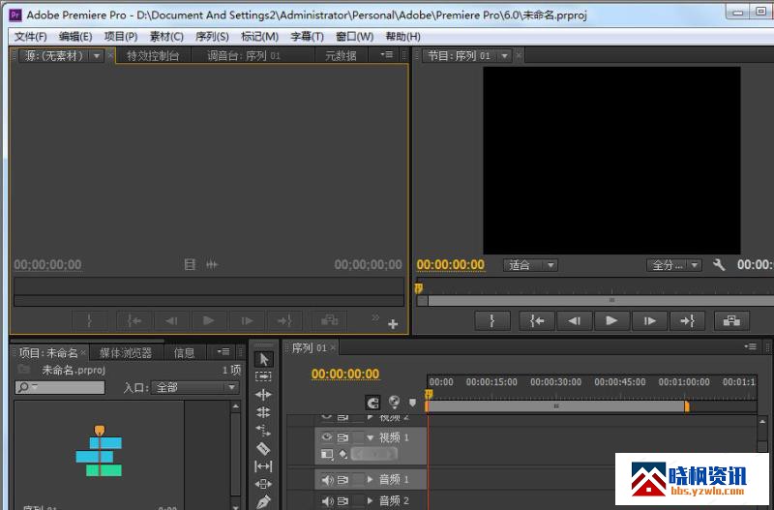
Task: Click Source monitor drag audio only waveform icon
Action: click(x=212, y=264)
